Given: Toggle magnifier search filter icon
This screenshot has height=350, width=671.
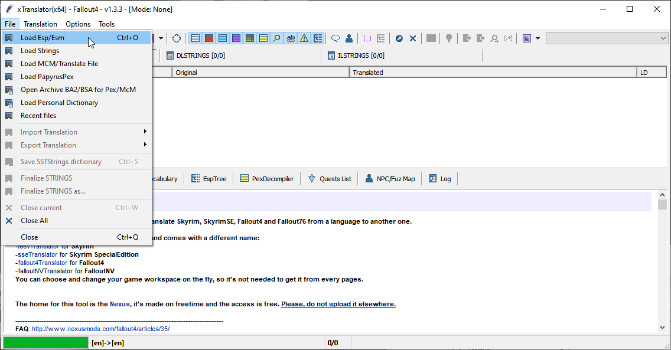Looking at the screenshot, I should (277, 38).
